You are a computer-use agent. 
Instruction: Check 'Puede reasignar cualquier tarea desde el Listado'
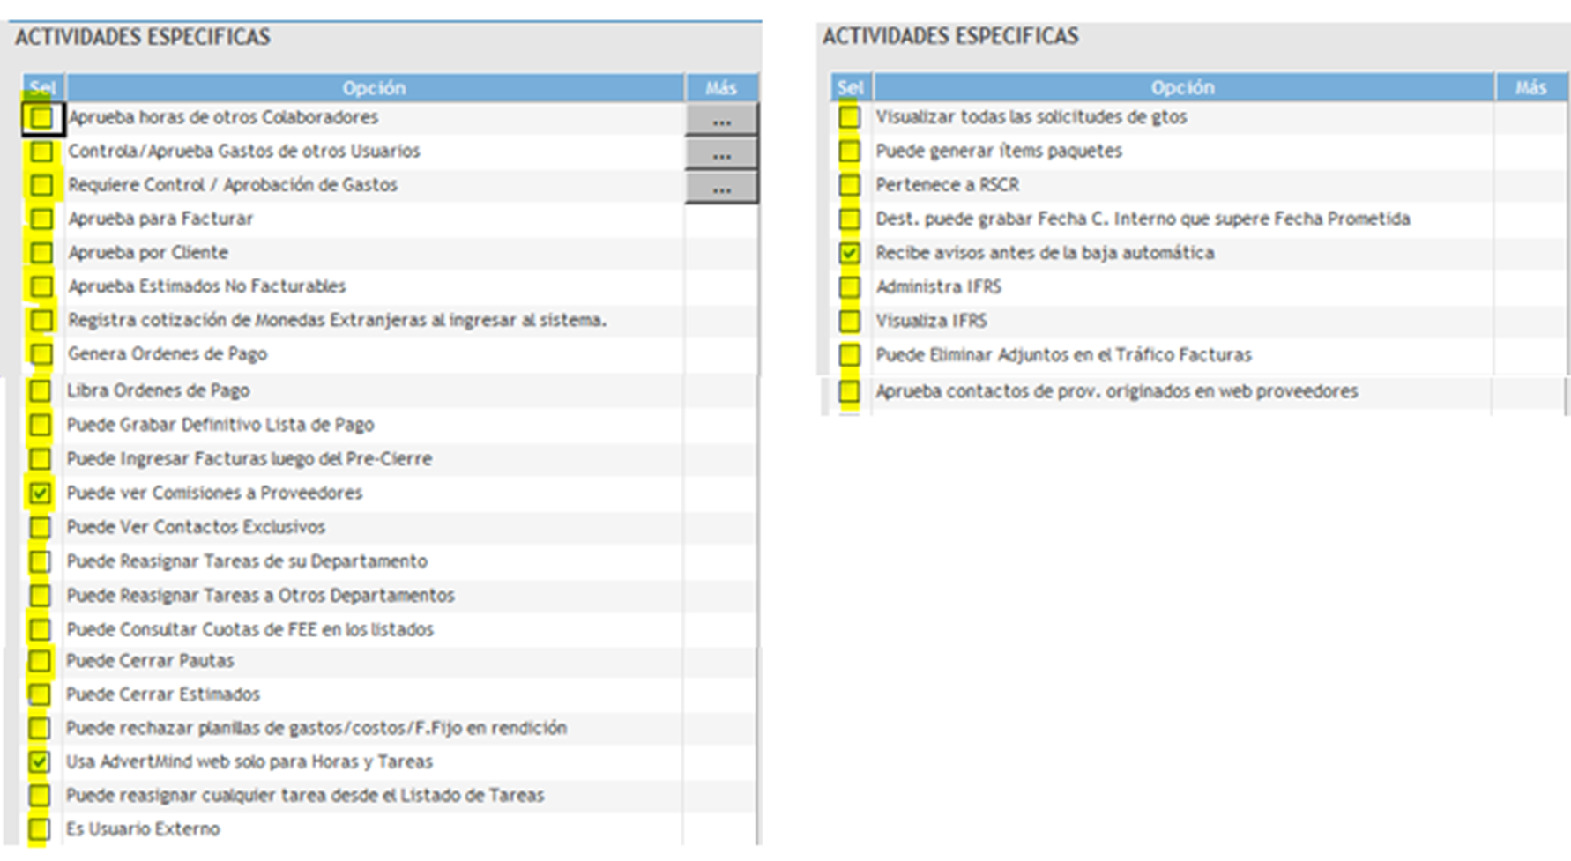coord(40,796)
